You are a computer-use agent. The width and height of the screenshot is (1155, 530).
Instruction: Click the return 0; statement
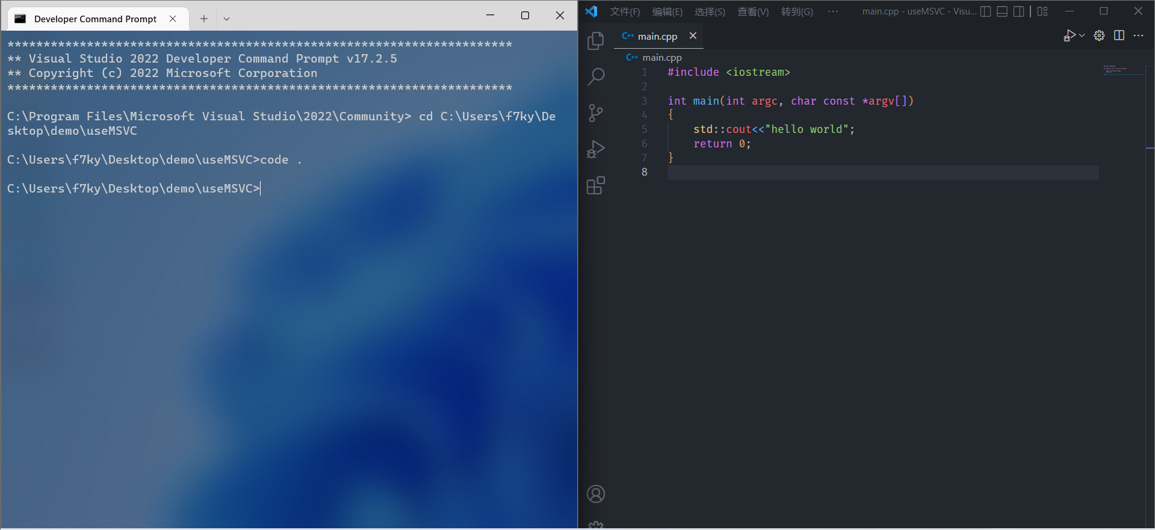click(722, 144)
